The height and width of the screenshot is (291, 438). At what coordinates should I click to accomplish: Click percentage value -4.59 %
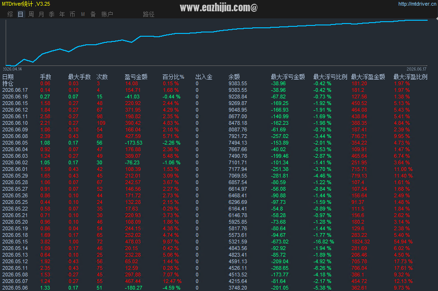pos(172,288)
